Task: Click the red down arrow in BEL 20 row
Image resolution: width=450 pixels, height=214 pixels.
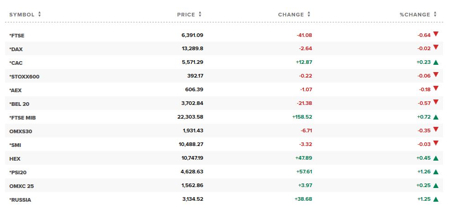Action: [436, 102]
